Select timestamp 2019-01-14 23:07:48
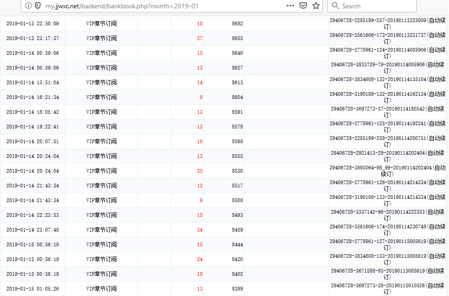 click(x=33, y=230)
